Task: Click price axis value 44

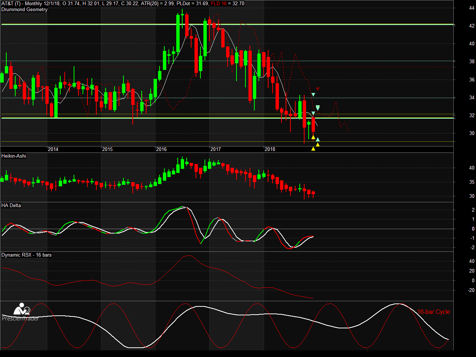Action: [472, 8]
